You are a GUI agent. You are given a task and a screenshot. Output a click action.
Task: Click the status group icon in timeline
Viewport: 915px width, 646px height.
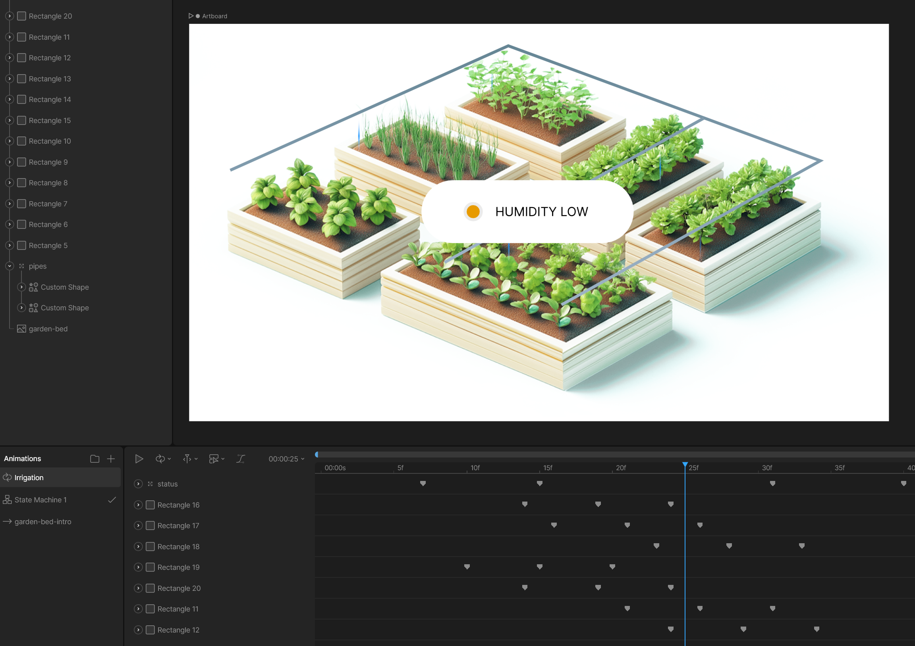click(150, 484)
